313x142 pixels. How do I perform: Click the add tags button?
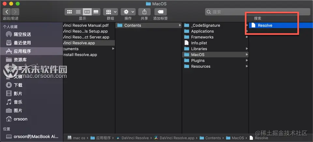[160, 12]
